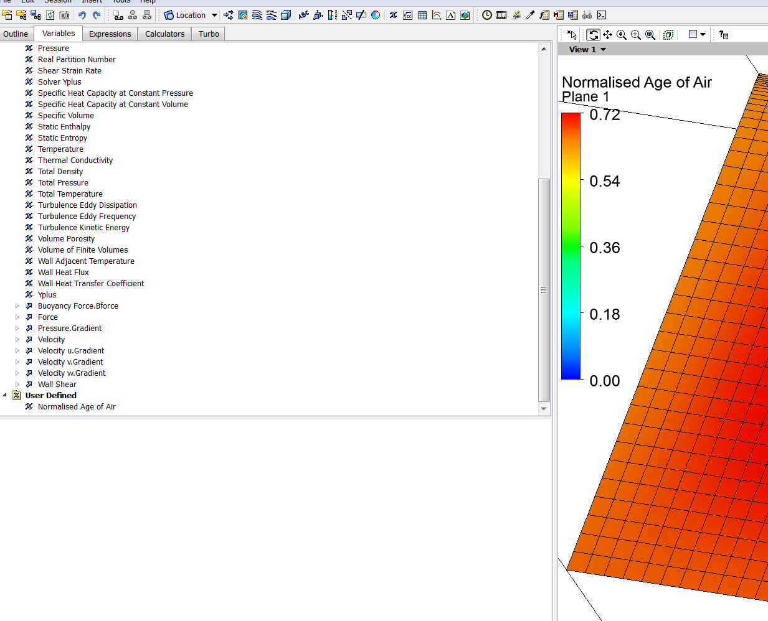Redo the last action
The height and width of the screenshot is (621, 768).
97,15
